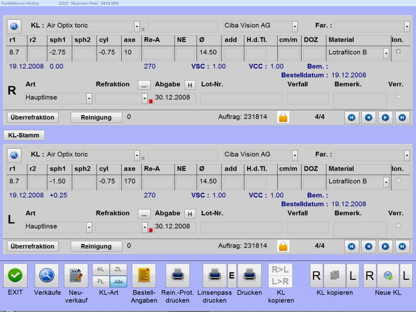
Task: Click Reinigung button for left lens
Action: point(96,246)
